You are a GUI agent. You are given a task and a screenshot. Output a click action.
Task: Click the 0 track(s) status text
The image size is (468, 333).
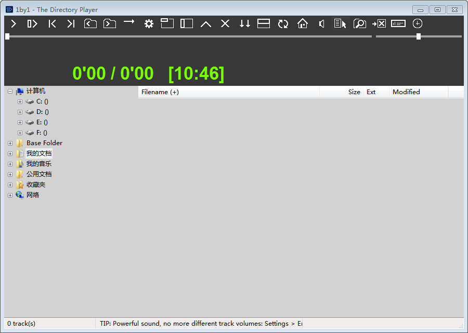pos(21,324)
